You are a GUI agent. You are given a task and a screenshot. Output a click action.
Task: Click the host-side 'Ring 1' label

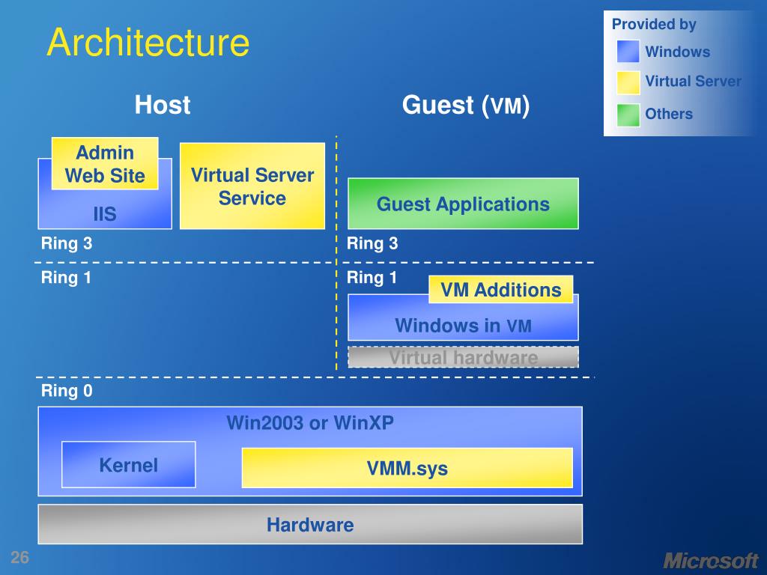[x=66, y=277]
